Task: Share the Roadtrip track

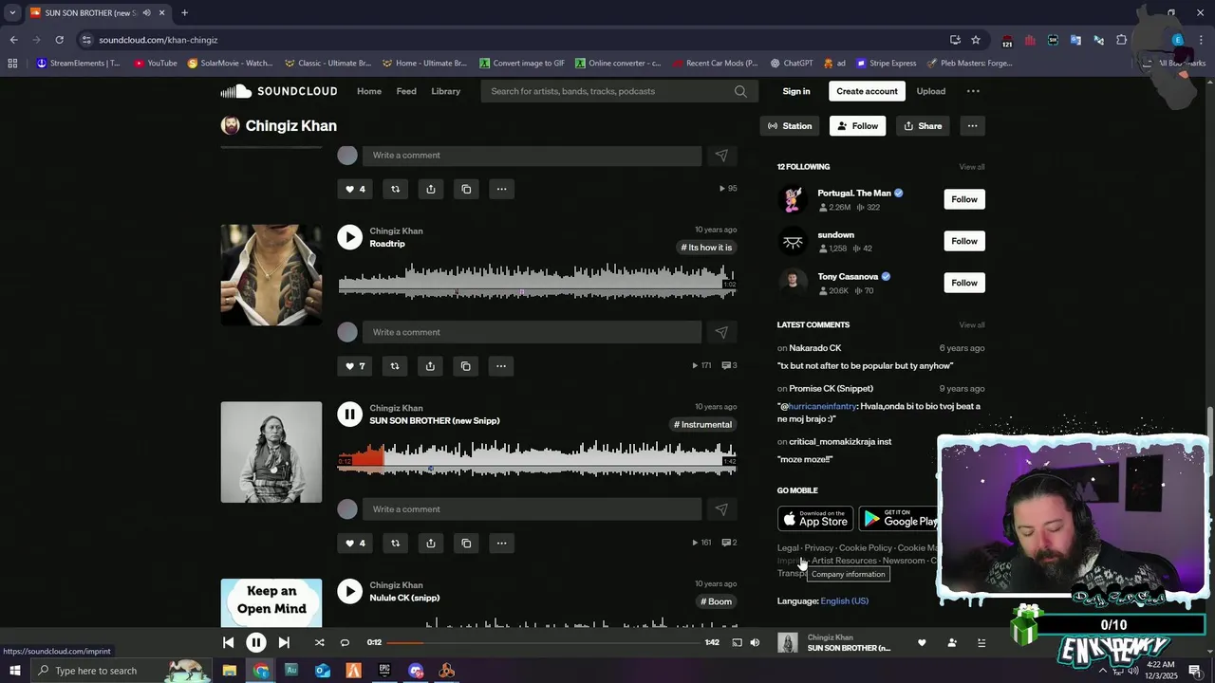Action: (430, 366)
